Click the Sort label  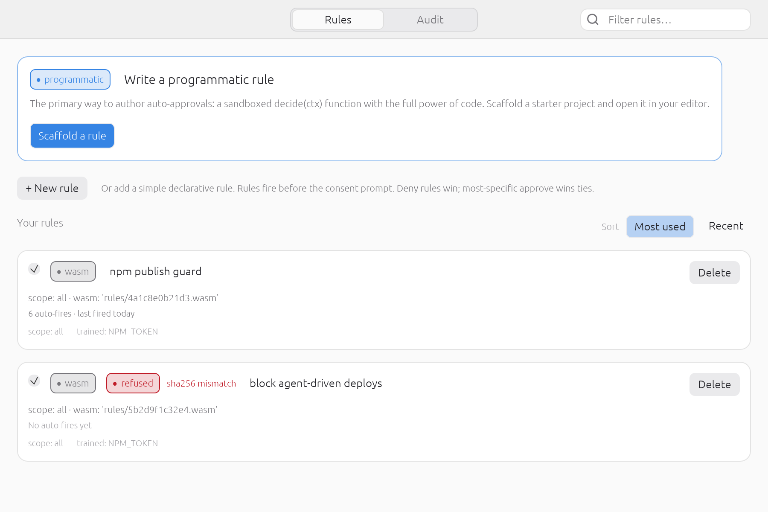tap(610, 227)
